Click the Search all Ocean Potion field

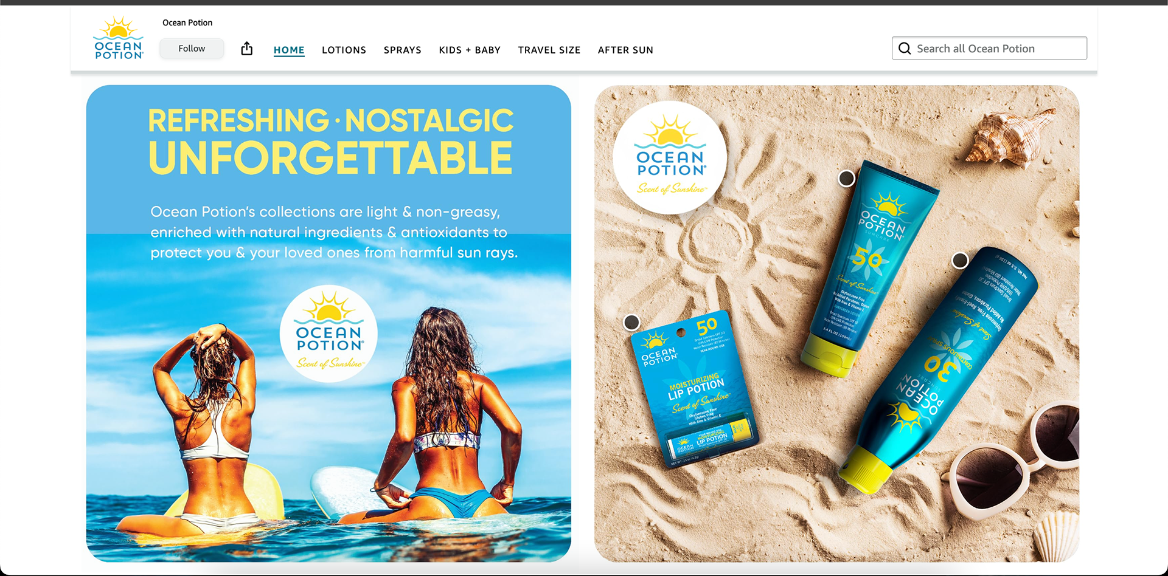[989, 49]
